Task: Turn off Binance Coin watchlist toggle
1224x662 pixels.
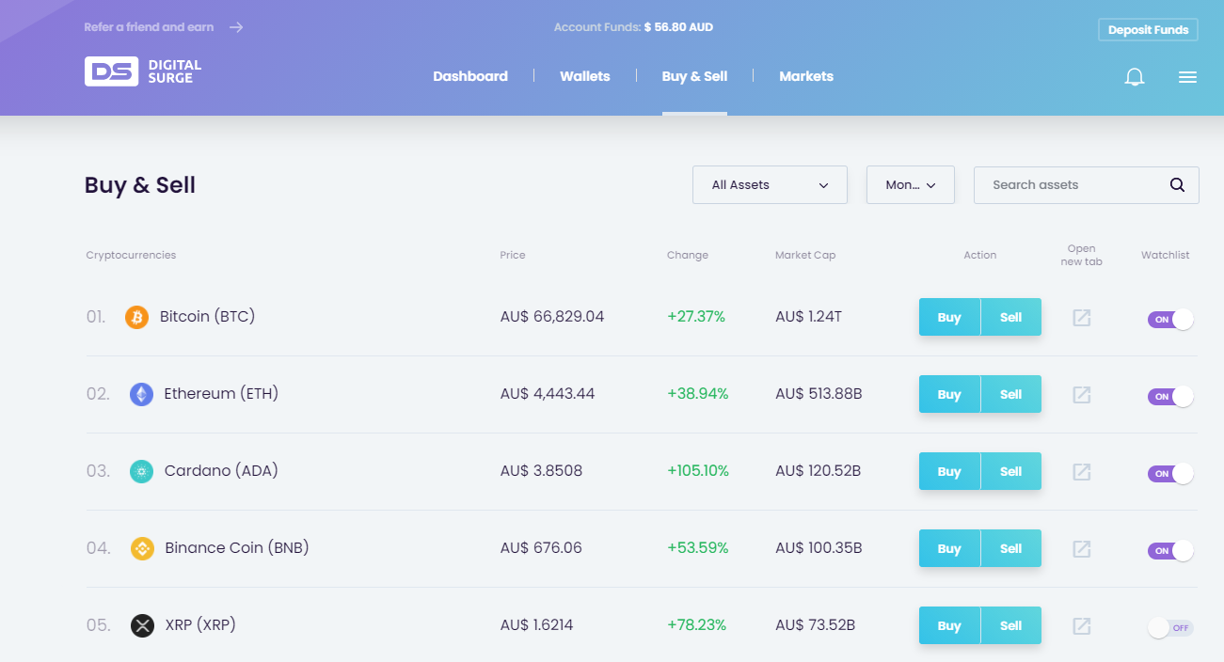Action: coord(1170,550)
